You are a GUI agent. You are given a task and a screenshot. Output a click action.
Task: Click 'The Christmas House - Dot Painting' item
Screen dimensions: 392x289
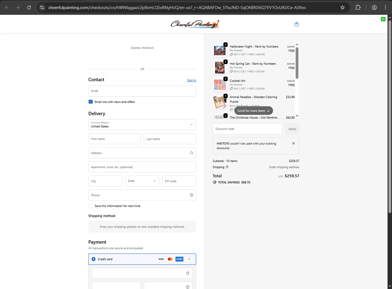pos(253,117)
